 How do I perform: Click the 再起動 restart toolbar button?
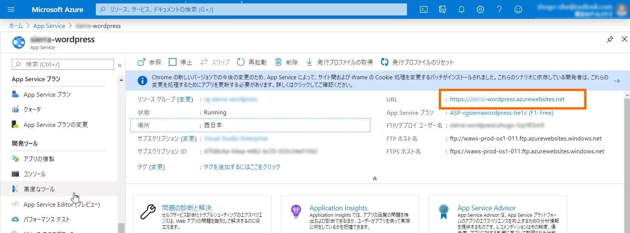point(252,62)
